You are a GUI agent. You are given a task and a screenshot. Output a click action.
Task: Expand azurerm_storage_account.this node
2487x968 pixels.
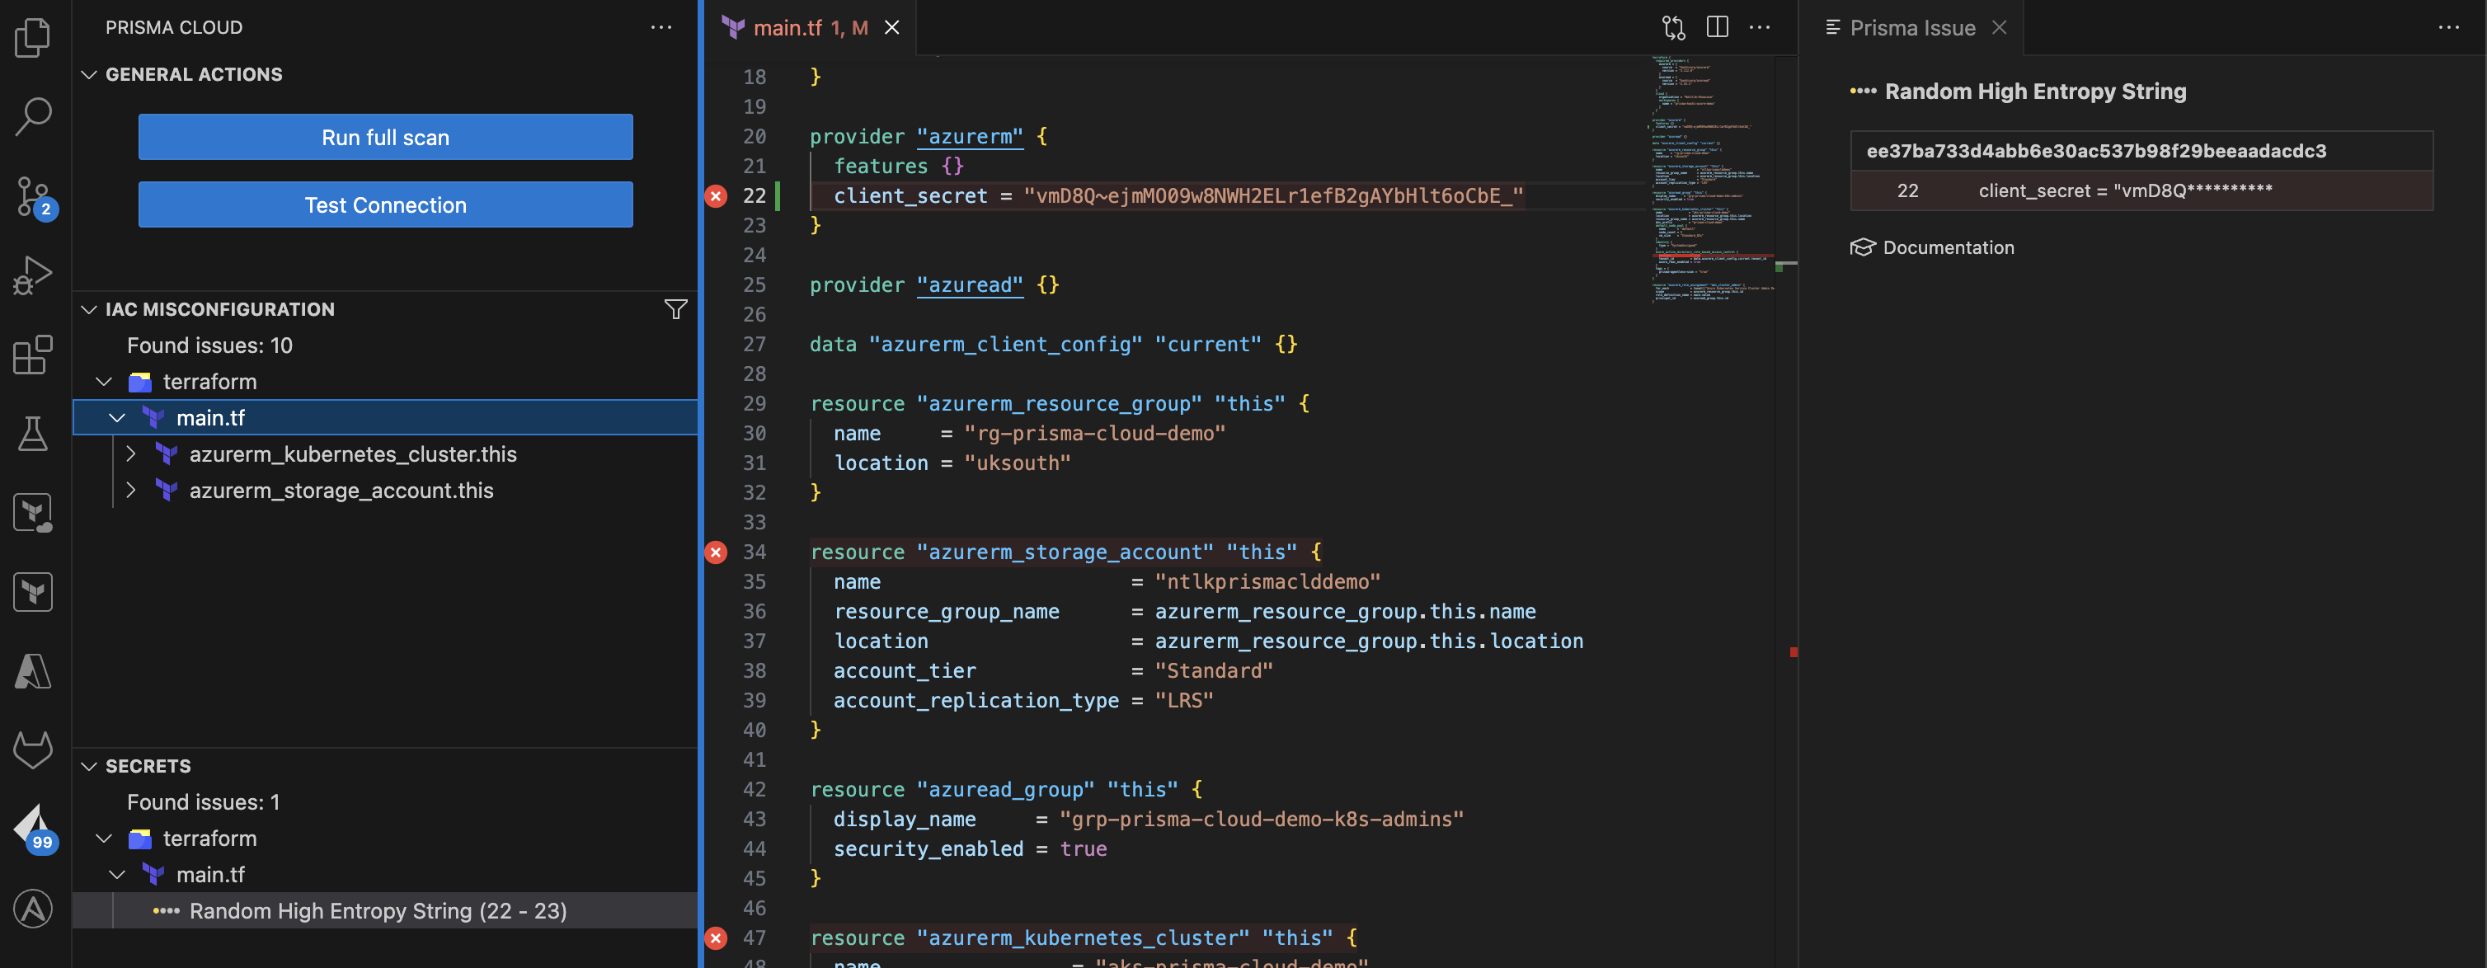click(x=130, y=491)
